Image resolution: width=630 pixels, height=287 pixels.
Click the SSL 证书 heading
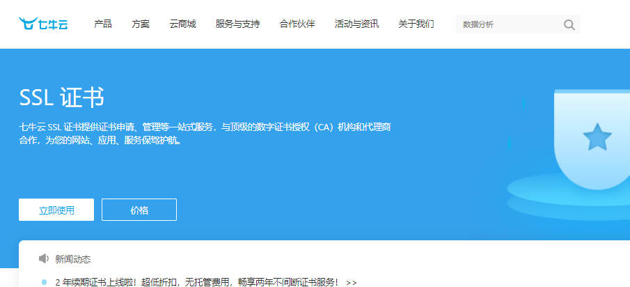point(62,98)
